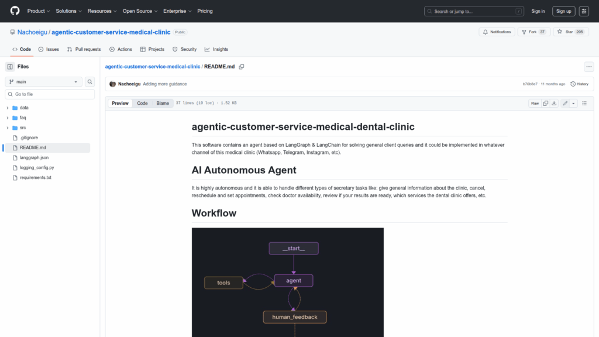Open the Solutions menu
This screenshot has height=337, width=599.
coord(69,11)
